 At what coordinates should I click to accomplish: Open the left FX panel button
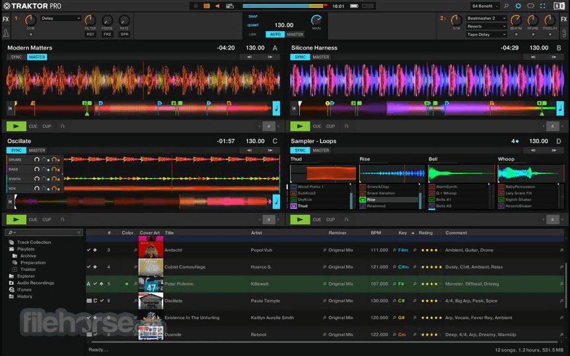6,19
